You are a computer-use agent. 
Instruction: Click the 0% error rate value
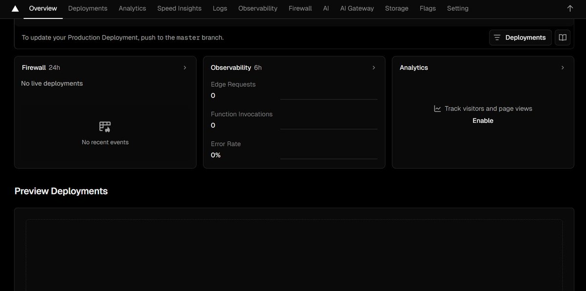pos(216,155)
